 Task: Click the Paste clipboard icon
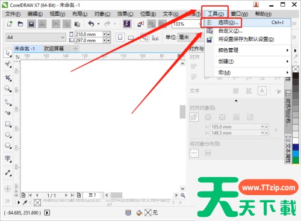77,24
